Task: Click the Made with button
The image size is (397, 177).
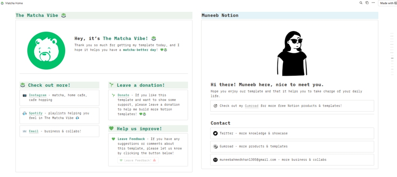Action: [388, 3]
